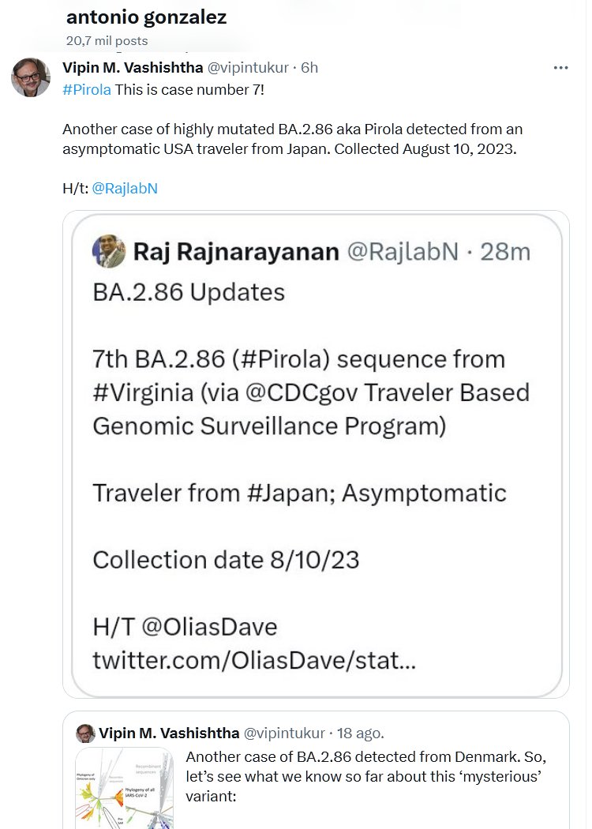Open Vipin M. Vashishtha's profile name
This screenshot has height=829, width=592.
click(x=132, y=68)
